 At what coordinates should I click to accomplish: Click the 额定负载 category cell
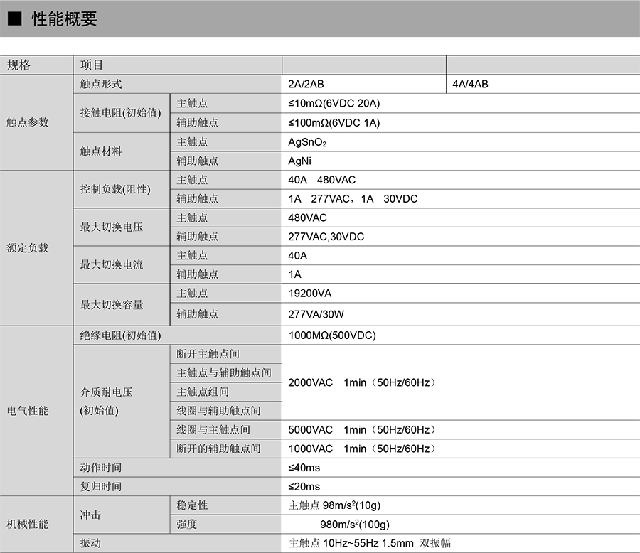pos(28,249)
